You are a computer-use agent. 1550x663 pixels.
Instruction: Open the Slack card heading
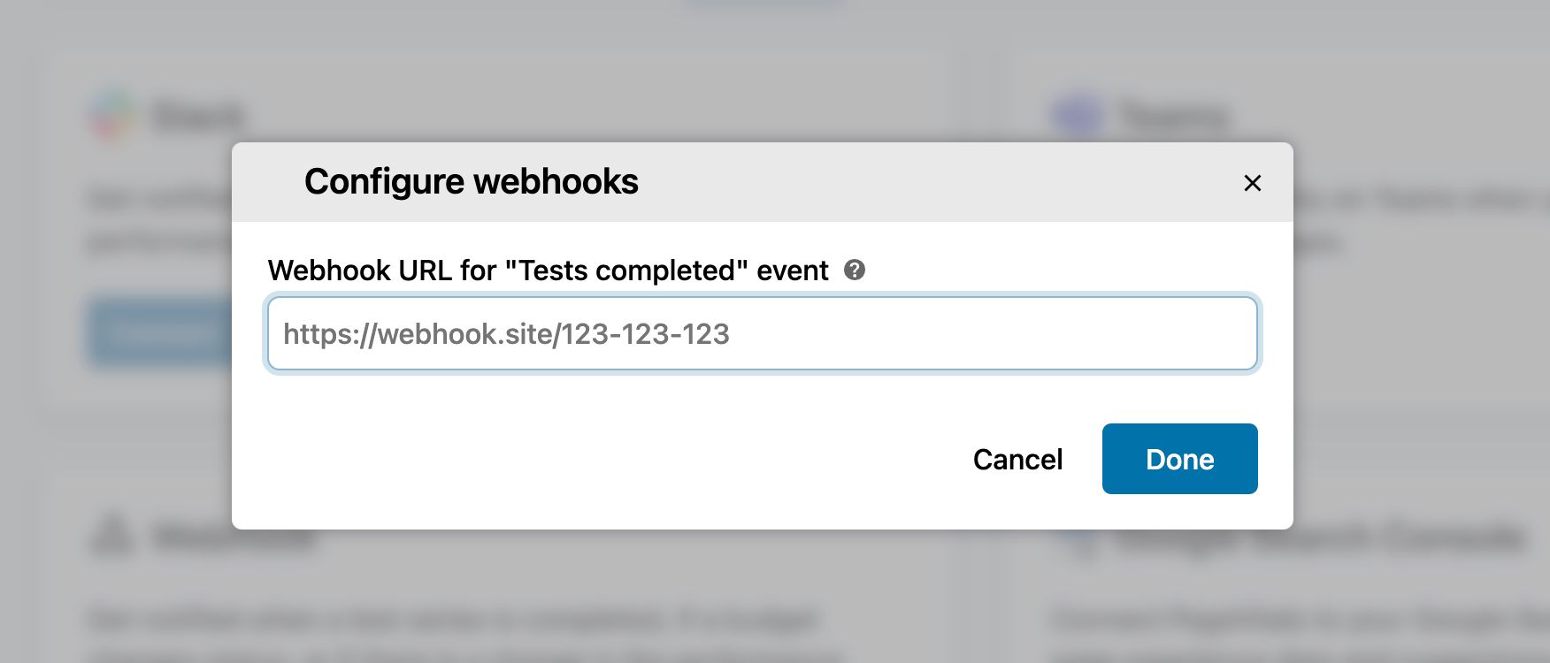196,113
